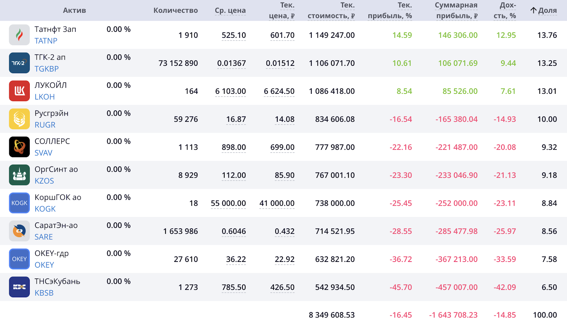The height and width of the screenshot is (326, 567).
Task: Select average price 55 000.00 for KOGK
Action: (228, 204)
